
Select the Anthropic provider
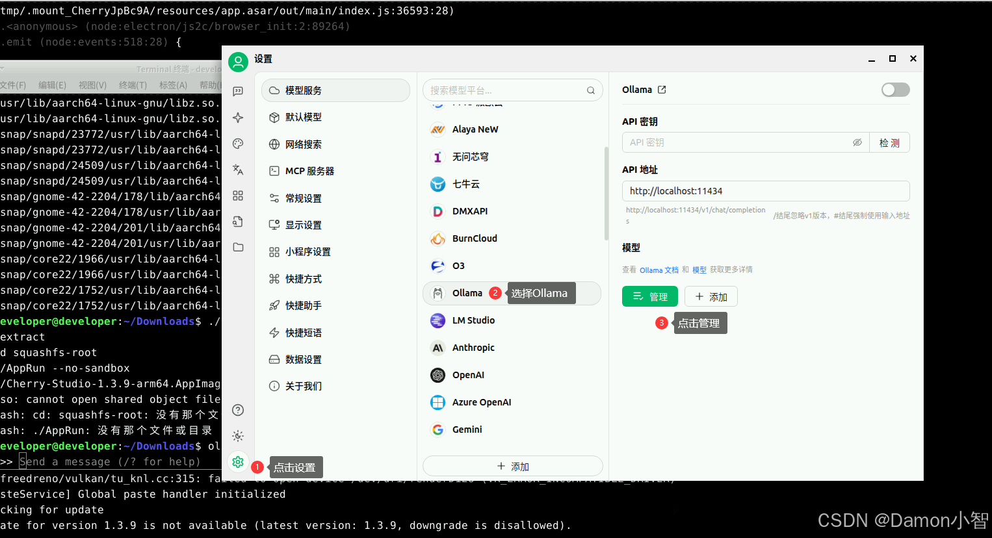click(512, 348)
